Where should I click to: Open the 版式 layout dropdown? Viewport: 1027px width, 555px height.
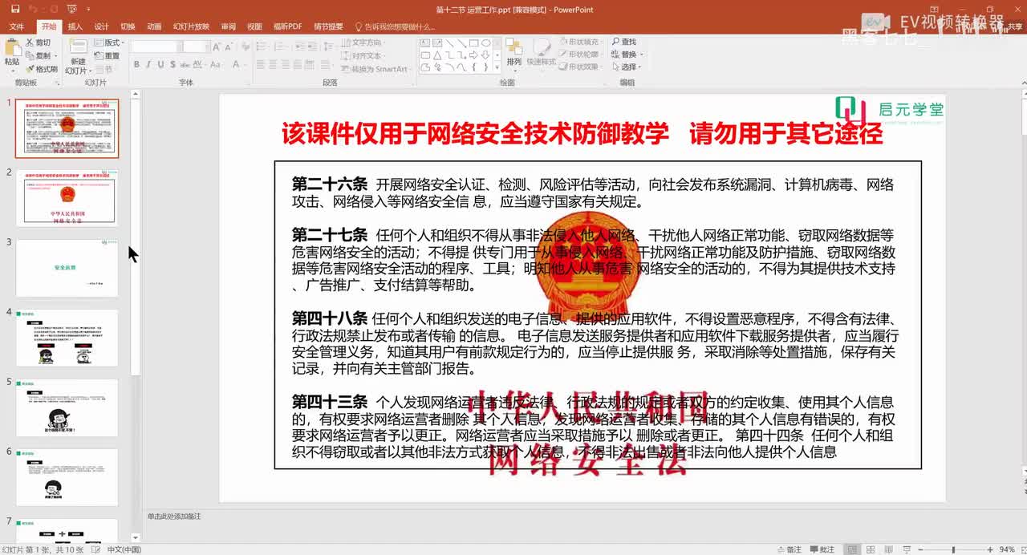click(x=110, y=43)
